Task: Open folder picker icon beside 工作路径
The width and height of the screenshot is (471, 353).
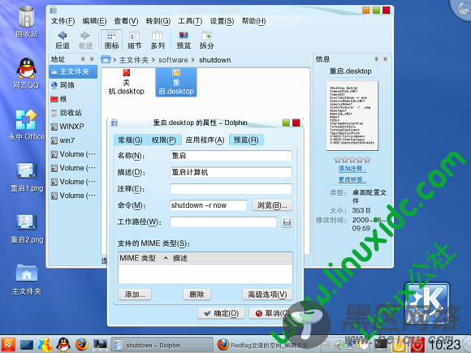Action: (287, 222)
